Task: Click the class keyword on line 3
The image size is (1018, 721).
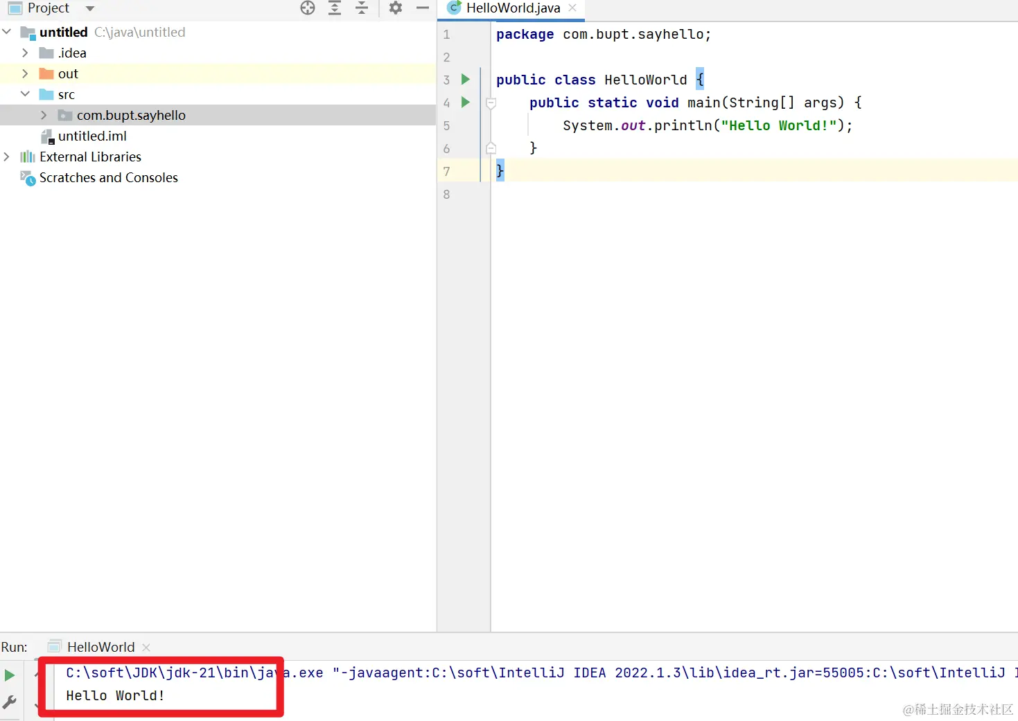Action: click(575, 80)
